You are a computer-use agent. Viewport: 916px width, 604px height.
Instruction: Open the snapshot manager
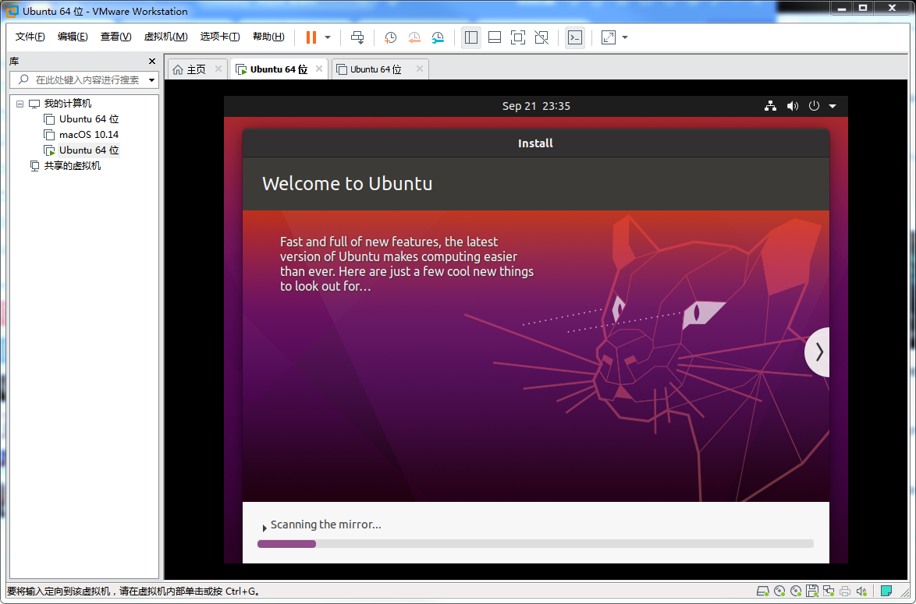[x=438, y=37]
